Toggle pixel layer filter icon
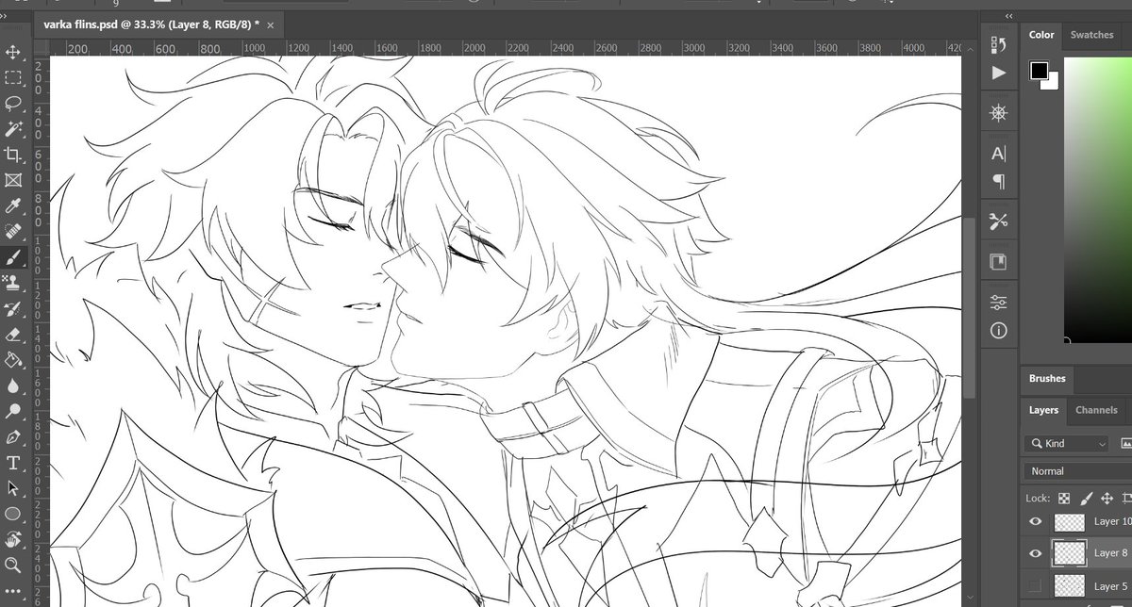1132x607 pixels. [1126, 443]
